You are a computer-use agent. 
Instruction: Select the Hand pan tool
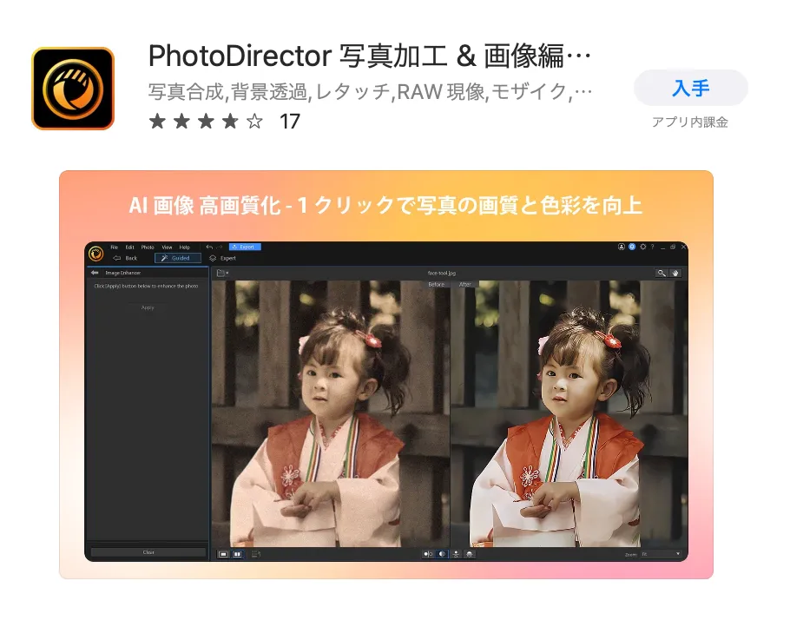(x=675, y=274)
